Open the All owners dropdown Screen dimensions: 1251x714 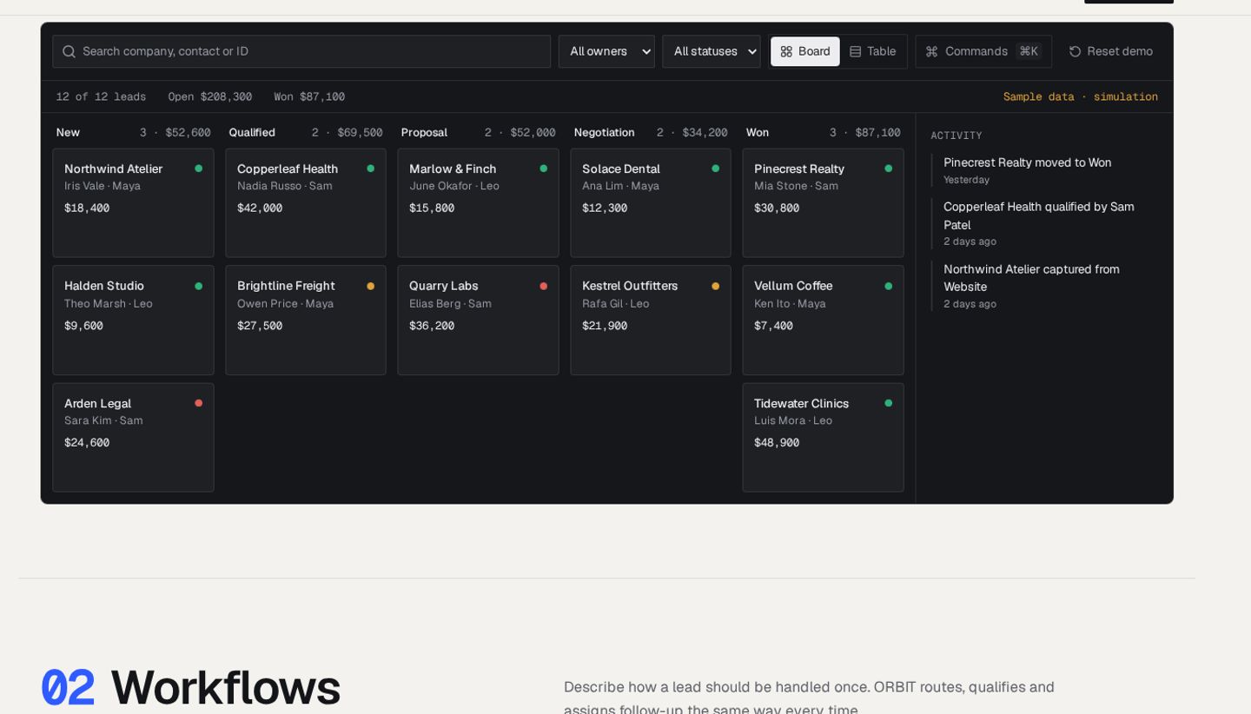(606, 51)
